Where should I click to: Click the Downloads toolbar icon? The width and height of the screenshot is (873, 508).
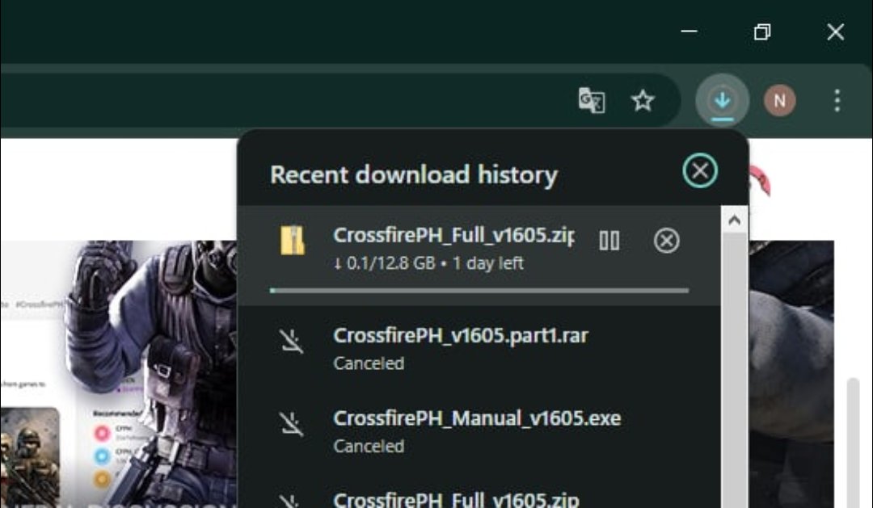[x=722, y=101]
